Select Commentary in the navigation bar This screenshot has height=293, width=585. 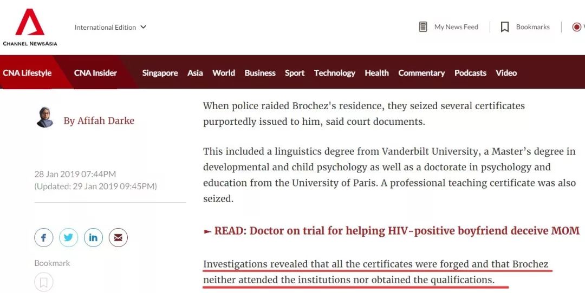point(421,73)
